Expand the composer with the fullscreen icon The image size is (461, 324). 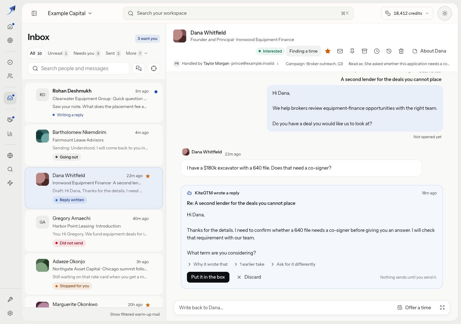point(442,307)
